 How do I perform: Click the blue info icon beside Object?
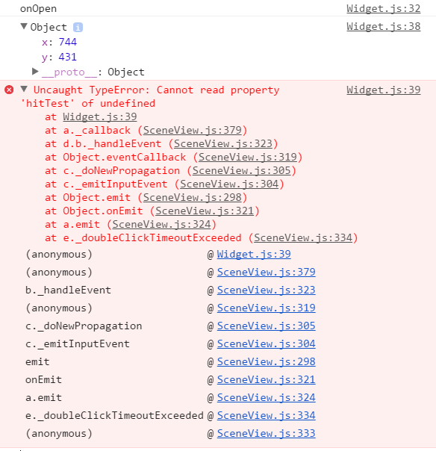pos(78,28)
